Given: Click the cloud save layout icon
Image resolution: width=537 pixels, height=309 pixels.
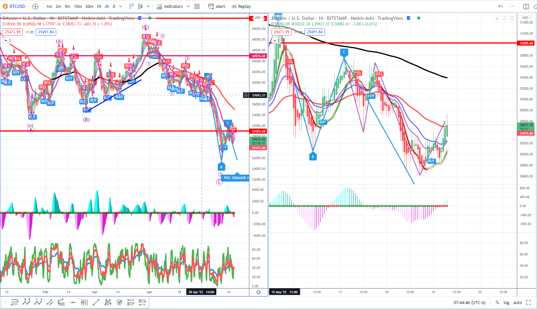Looking at the screenshot, I should 535,6.
